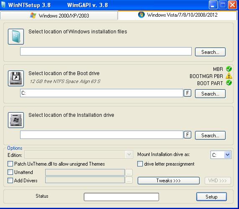239x209 pixels.
Task: Click the Installation drive hard disk icon
Action: tap(16, 120)
